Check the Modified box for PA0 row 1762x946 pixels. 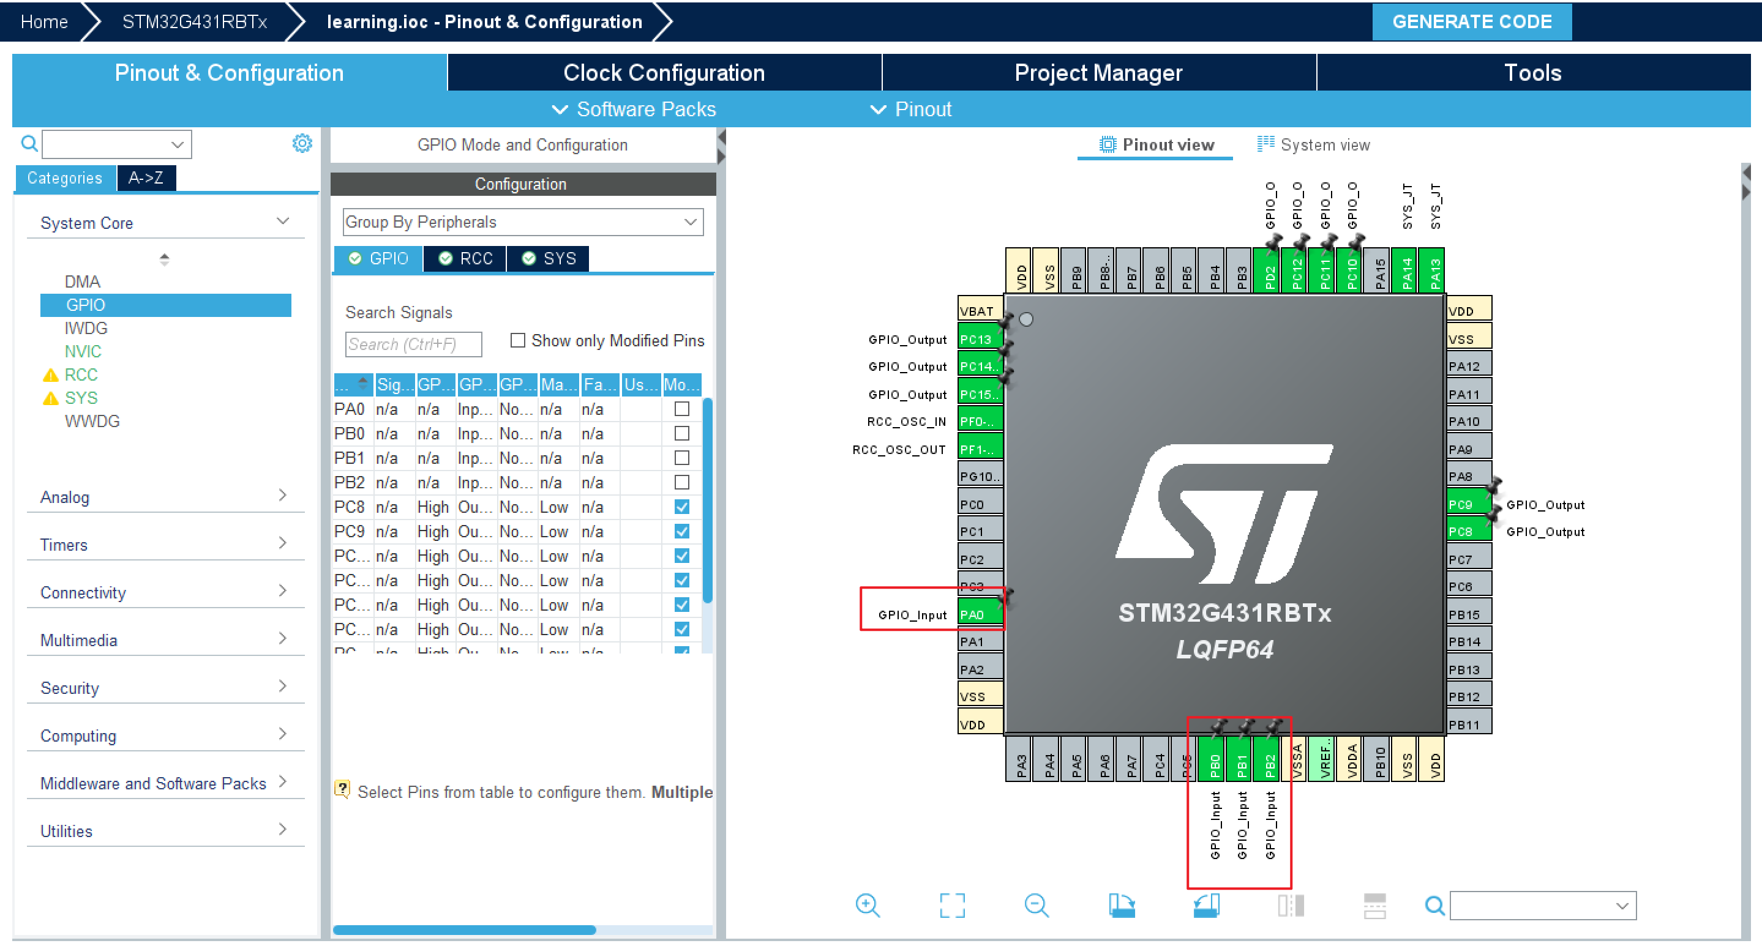click(681, 409)
